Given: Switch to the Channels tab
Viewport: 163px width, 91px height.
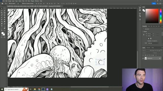Looking at the screenshot, I should coord(148,48).
